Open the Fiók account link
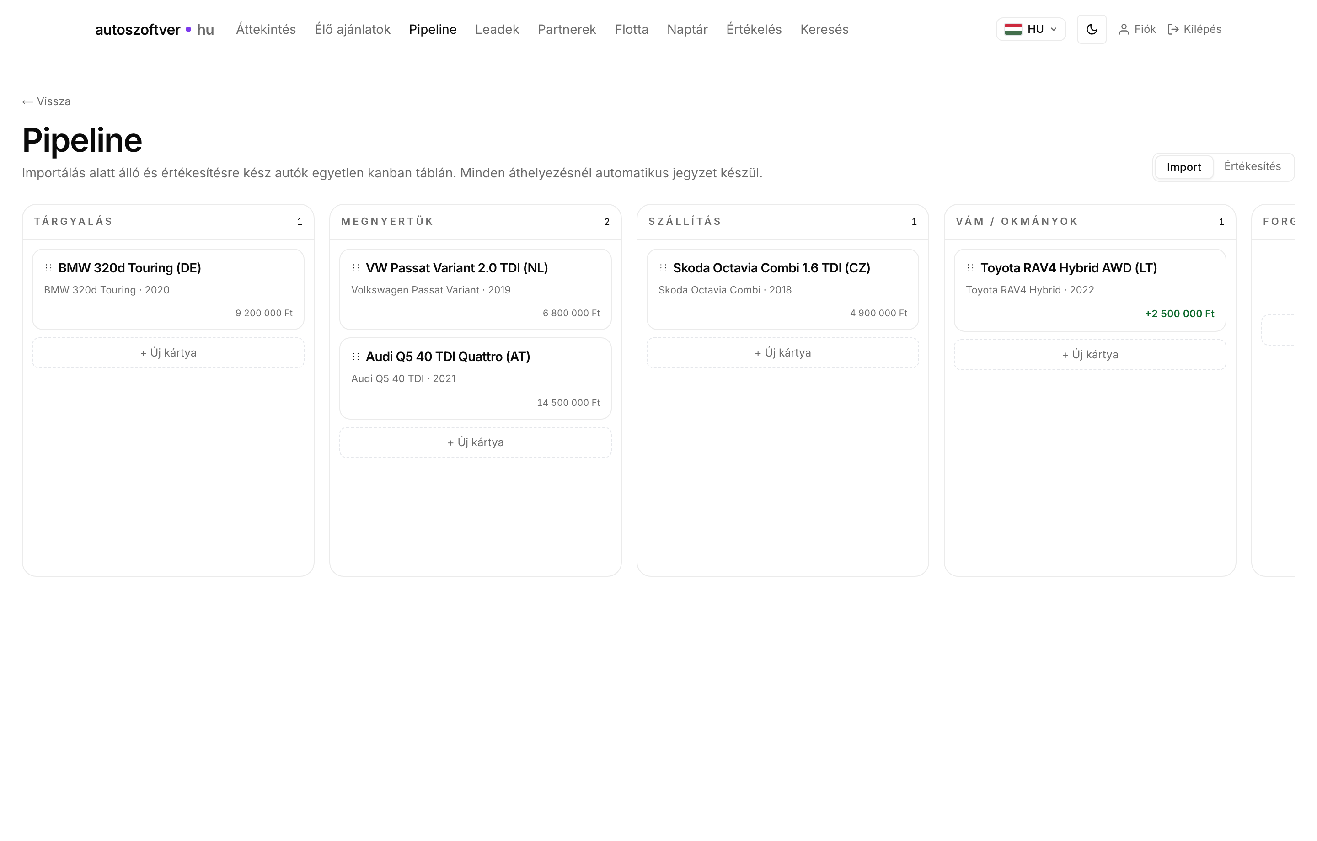Image resolution: width=1317 pixels, height=841 pixels. (x=1136, y=29)
